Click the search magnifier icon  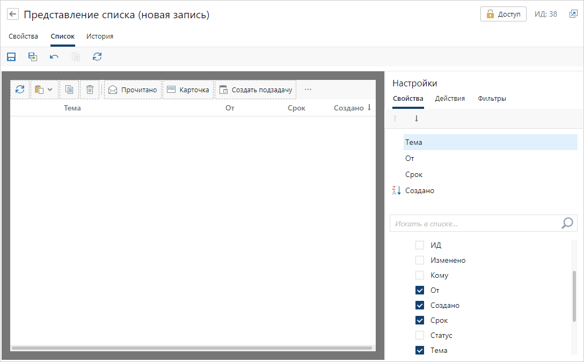[567, 224]
